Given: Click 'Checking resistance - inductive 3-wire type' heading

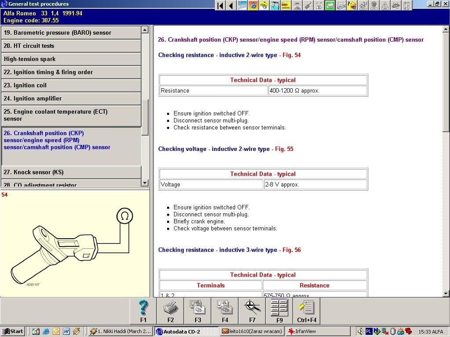Looking at the screenshot, I should [x=218, y=250].
